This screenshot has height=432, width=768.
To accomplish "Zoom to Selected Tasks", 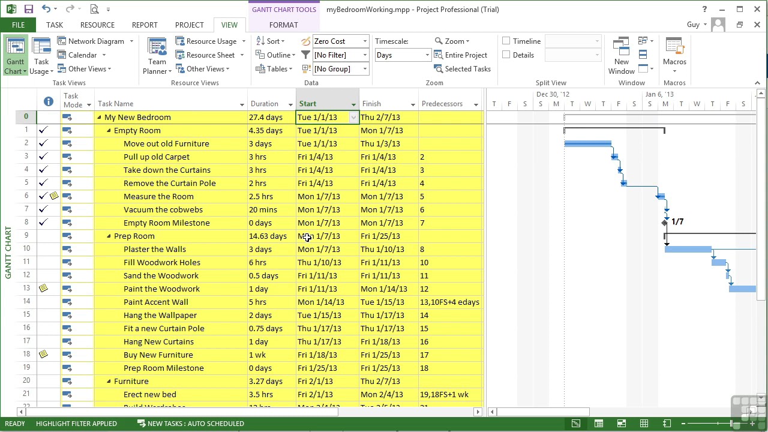I will [x=462, y=68].
